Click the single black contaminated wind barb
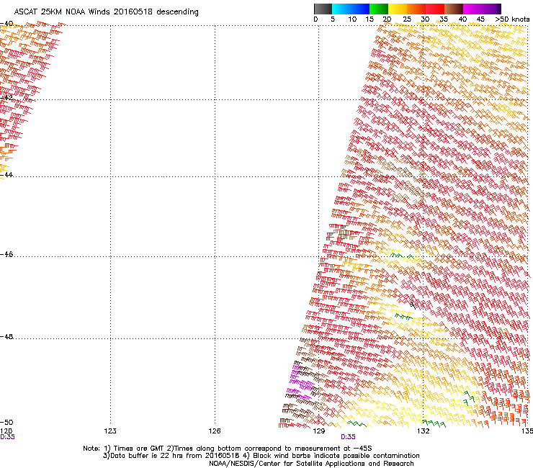Image resolution: width=533 pixels, height=468 pixels. [x=412, y=305]
